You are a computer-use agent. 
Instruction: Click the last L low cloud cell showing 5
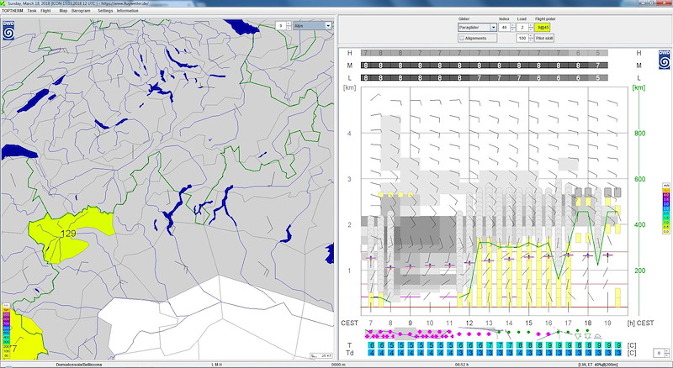(598, 78)
